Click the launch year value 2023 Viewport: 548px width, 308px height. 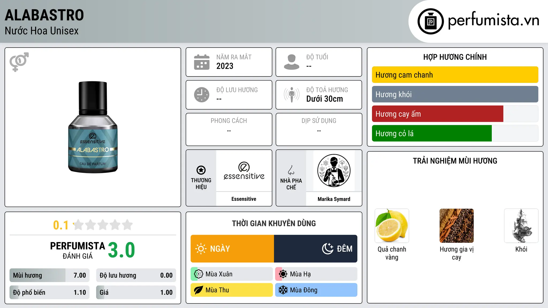click(225, 66)
